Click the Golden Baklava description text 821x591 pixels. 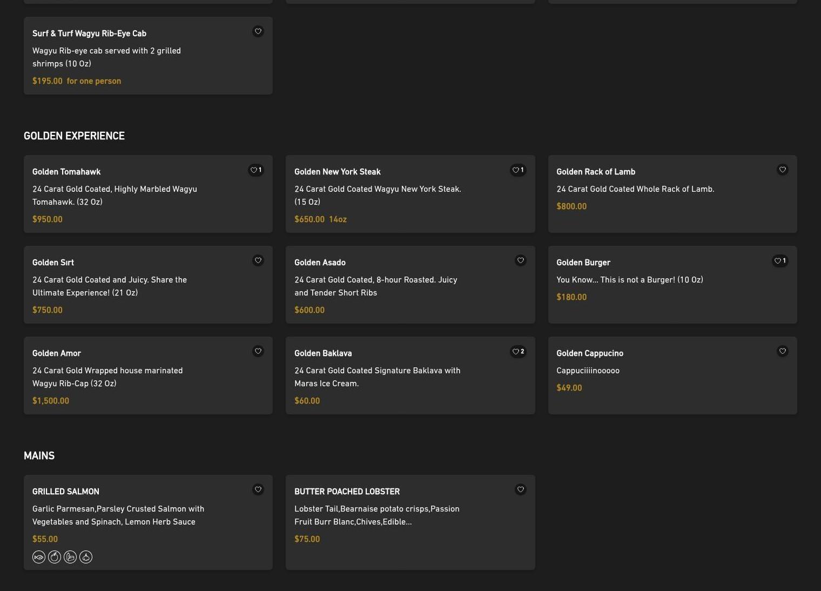[x=377, y=377]
